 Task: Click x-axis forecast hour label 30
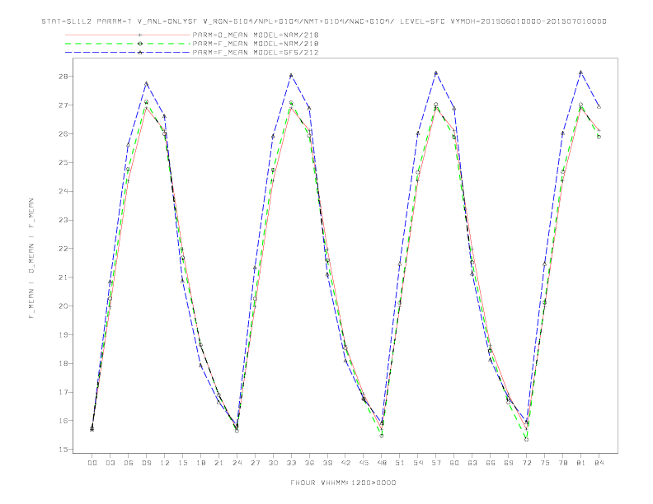click(273, 463)
